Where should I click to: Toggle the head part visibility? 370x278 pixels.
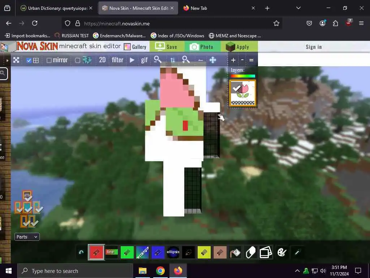(x=27, y=196)
